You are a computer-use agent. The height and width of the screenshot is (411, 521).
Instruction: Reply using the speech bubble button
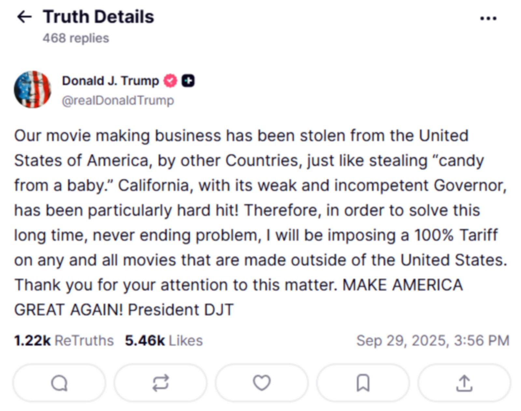point(59,383)
